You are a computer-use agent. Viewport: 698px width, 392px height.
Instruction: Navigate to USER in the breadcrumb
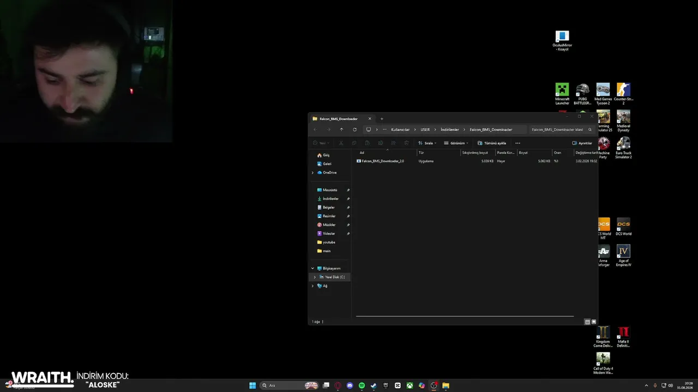click(x=425, y=130)
